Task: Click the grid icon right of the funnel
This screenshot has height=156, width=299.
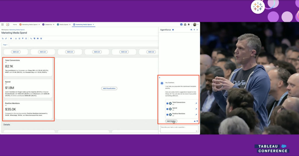Action: click(26, 38)
